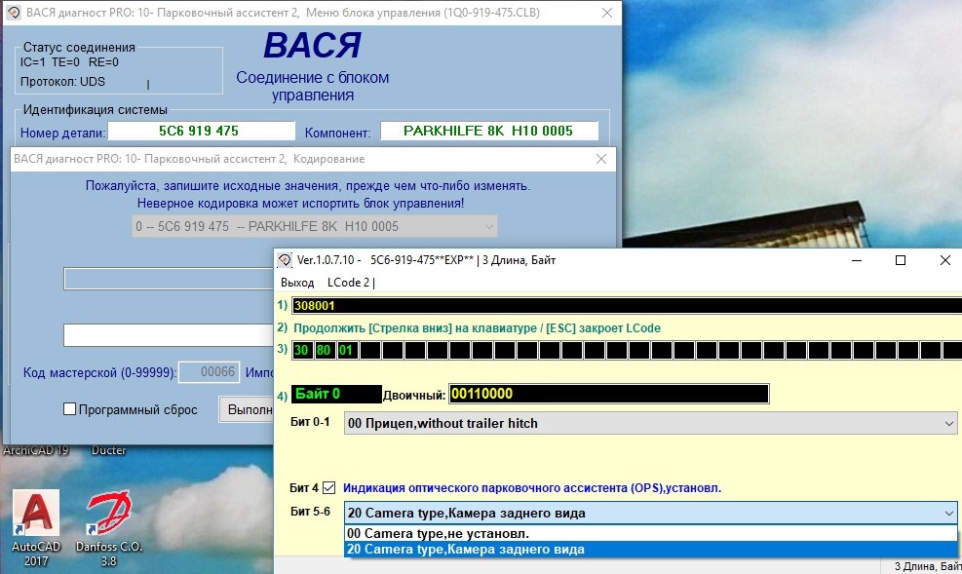Click the Компонент field PARKHILFE 8K H10 0005

click(489, 131)
